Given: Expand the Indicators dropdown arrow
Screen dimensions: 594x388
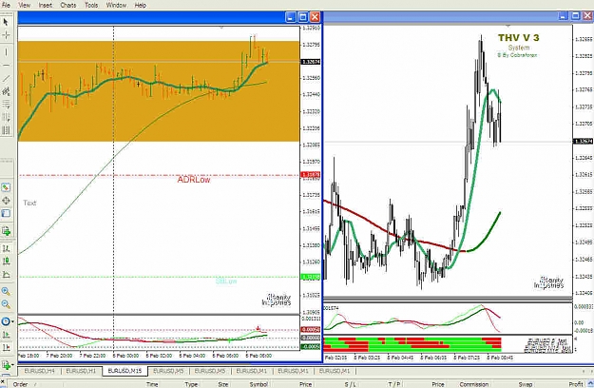Looking at the screenshot, I should (x=13, y=365).
